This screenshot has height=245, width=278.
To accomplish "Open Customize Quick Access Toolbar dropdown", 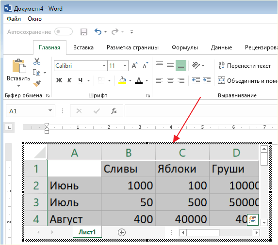I will click(131, 32).
